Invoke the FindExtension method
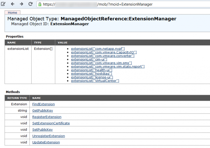Screen dimensions: 210x148 (44, 104)
